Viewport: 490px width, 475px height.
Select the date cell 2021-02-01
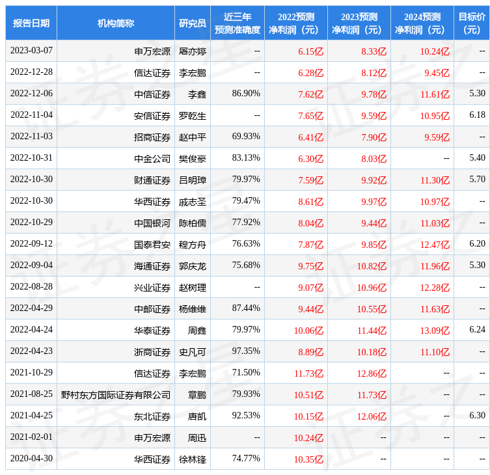[x=31, y=437]
